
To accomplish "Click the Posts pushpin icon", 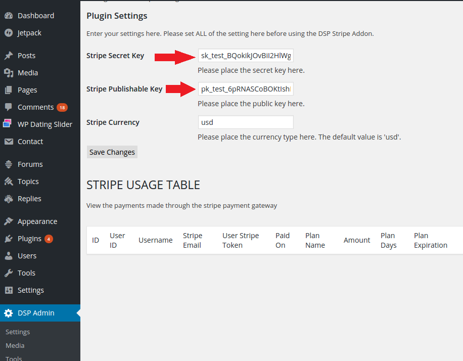I will pos(9,56).
